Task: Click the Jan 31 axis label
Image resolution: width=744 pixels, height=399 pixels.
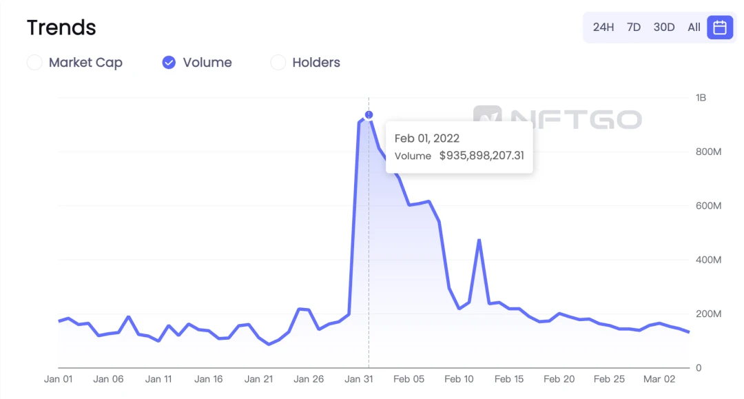Action: 359,379
